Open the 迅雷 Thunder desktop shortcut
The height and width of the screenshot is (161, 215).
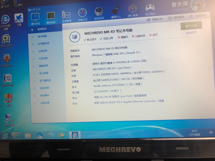[19, 20]
